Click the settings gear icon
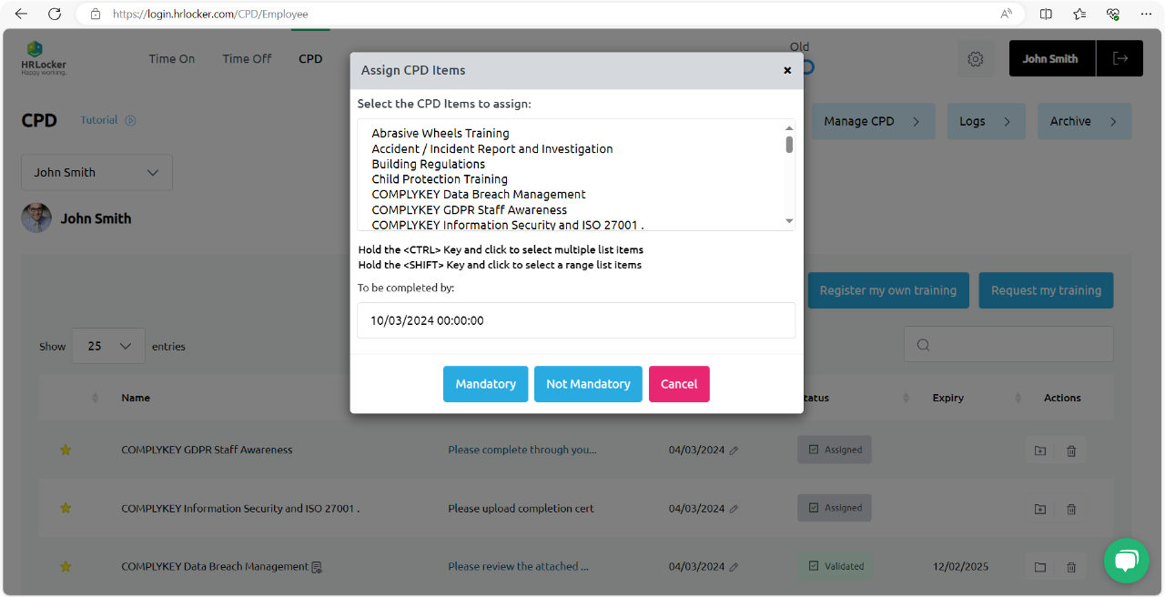This screenshot has height=597, width=1165. pos(975,59)
